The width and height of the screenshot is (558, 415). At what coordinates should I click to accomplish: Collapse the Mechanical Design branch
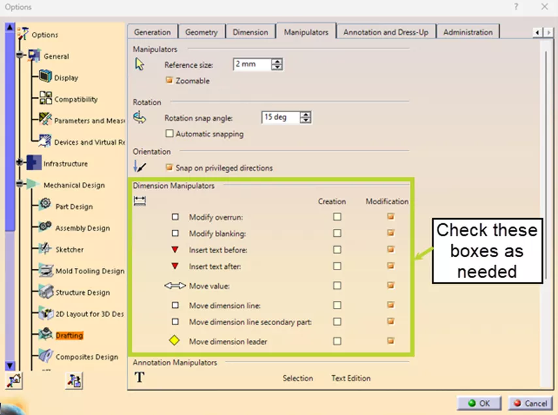19,185
